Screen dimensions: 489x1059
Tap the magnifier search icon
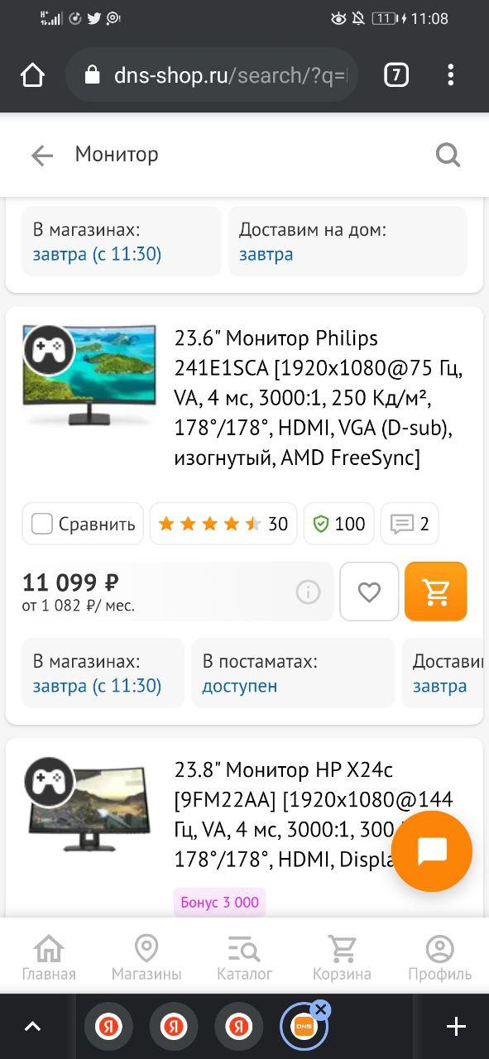(x=448, y=155)
